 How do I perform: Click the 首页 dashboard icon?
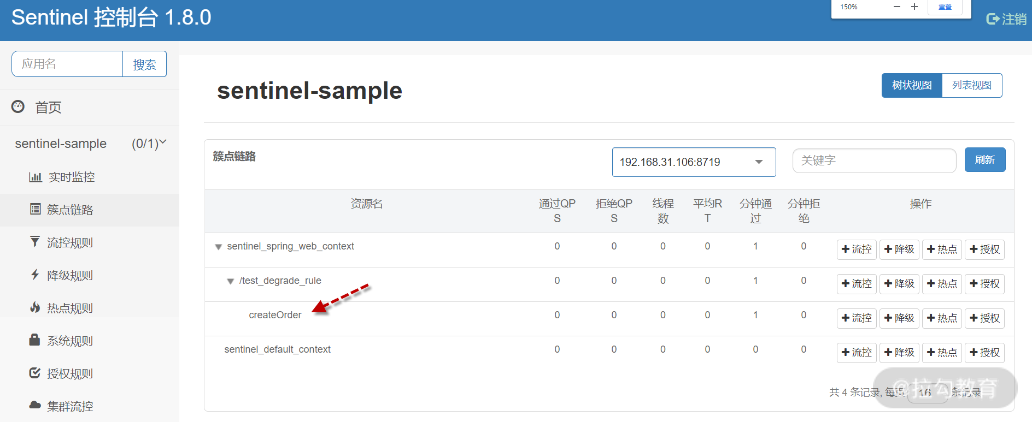[18, 106]
